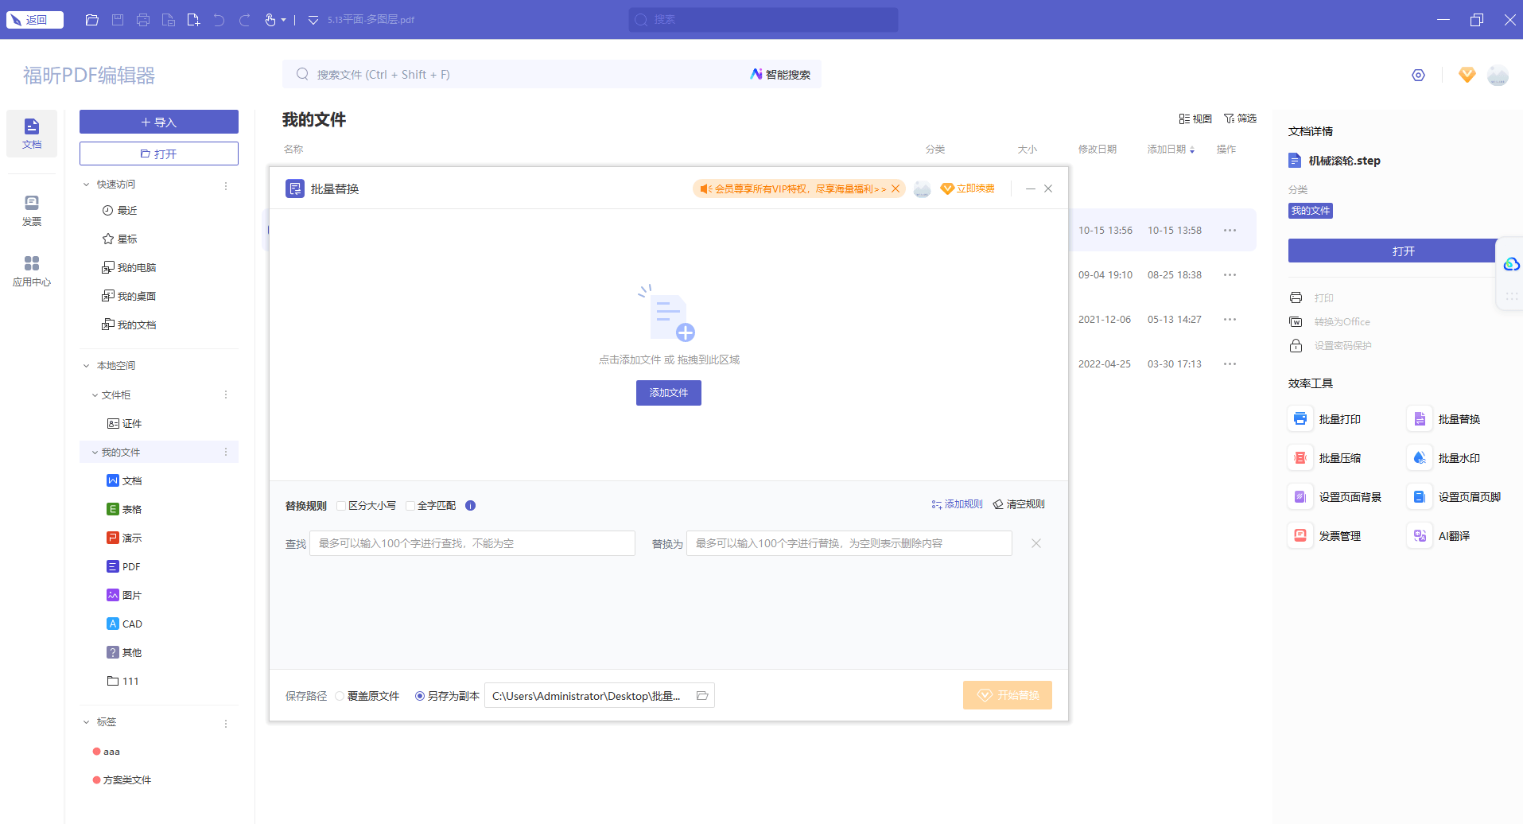The image size is (1523, 824).
Task: Open the 应用中心 sidebar tab
Action: click(x=32, y=271)
